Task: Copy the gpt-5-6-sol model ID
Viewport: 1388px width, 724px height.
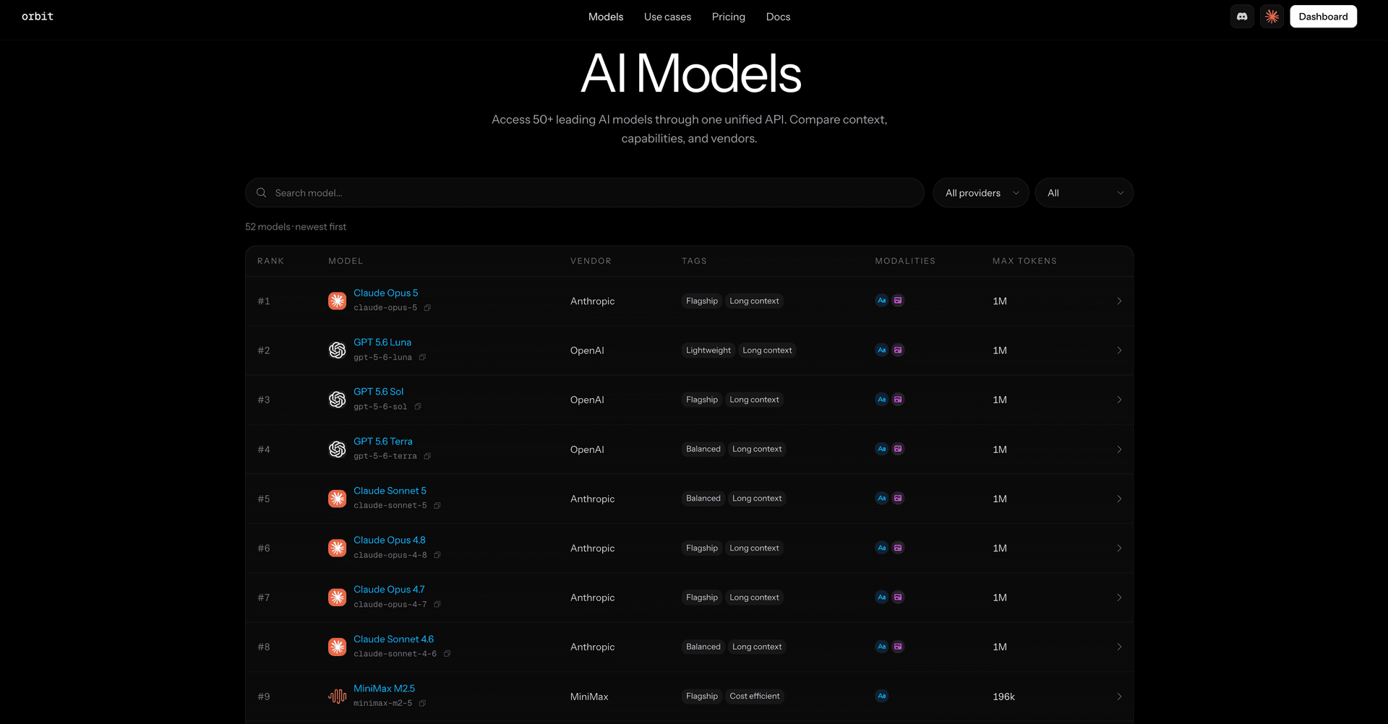Action: coord(418,407)
